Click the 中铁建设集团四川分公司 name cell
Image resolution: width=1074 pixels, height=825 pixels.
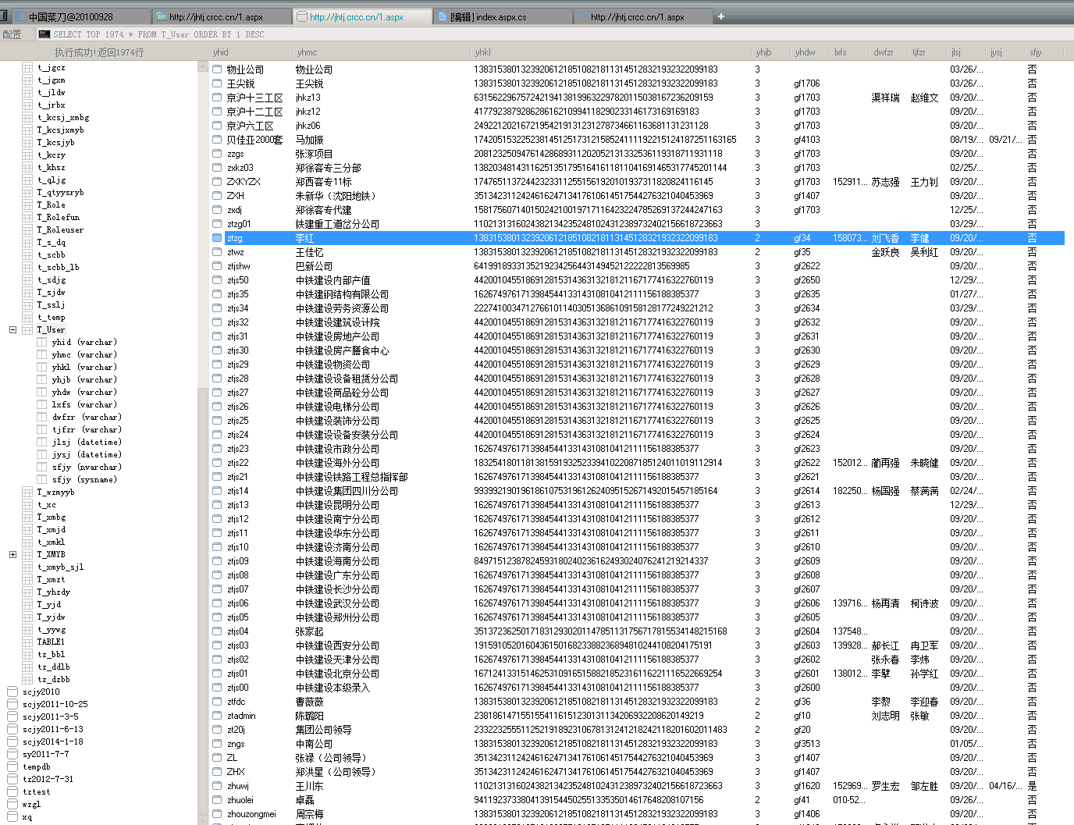tap(347, 491)
